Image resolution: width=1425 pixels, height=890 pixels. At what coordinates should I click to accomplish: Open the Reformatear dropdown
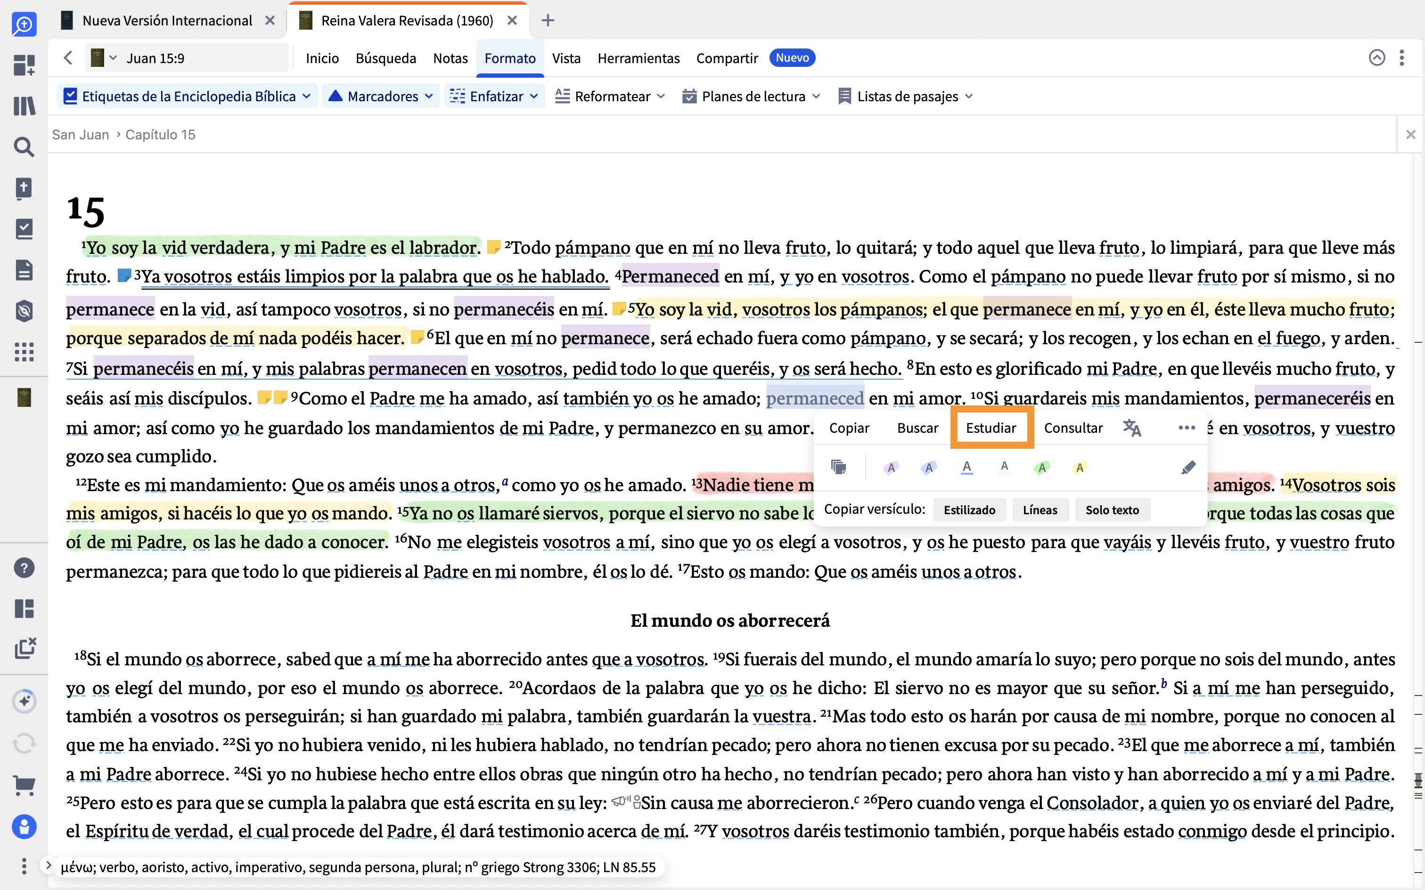tap(610, 96)
